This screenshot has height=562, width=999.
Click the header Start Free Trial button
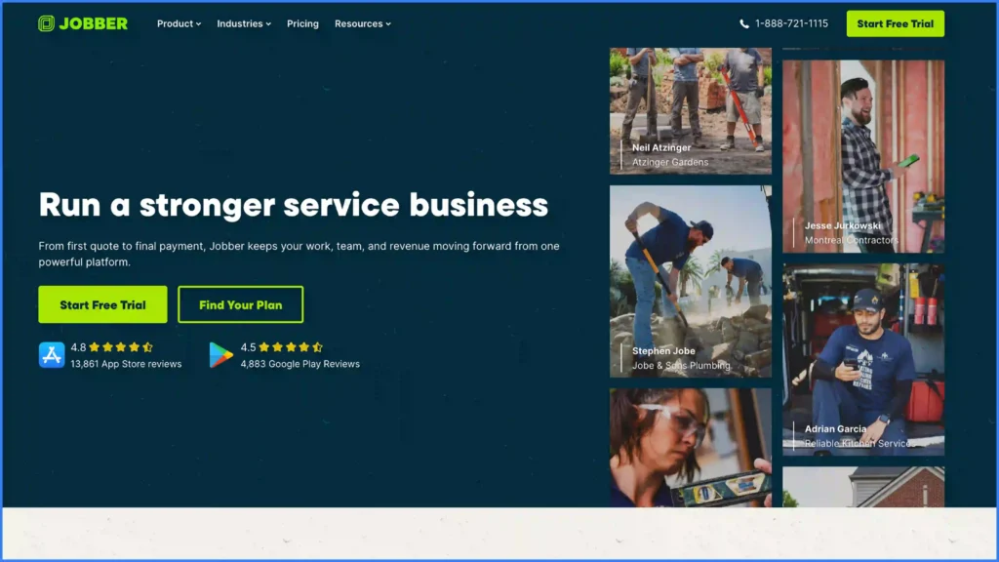click(896, 23)
